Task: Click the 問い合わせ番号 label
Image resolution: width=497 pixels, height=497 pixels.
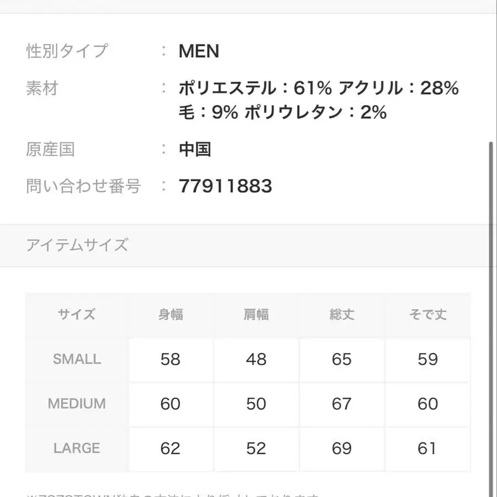Action: (83, 186)
